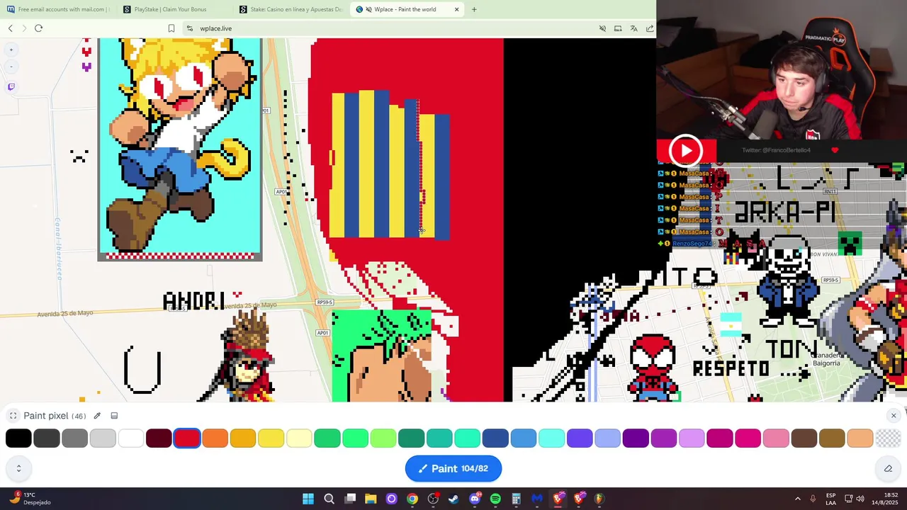The height and width of the screenshot is (510, 907).
Task: Open Discord from taskbar
Action: [475, 499]
